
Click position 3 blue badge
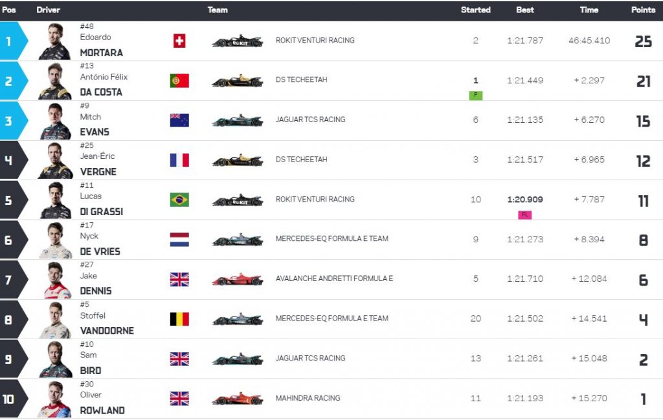click(14, 121)
